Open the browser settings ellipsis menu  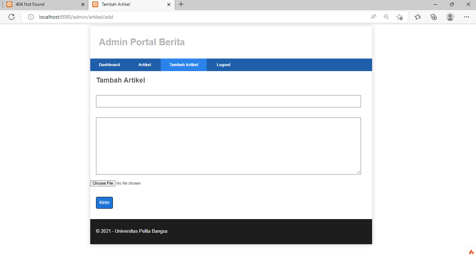point(467,17)
